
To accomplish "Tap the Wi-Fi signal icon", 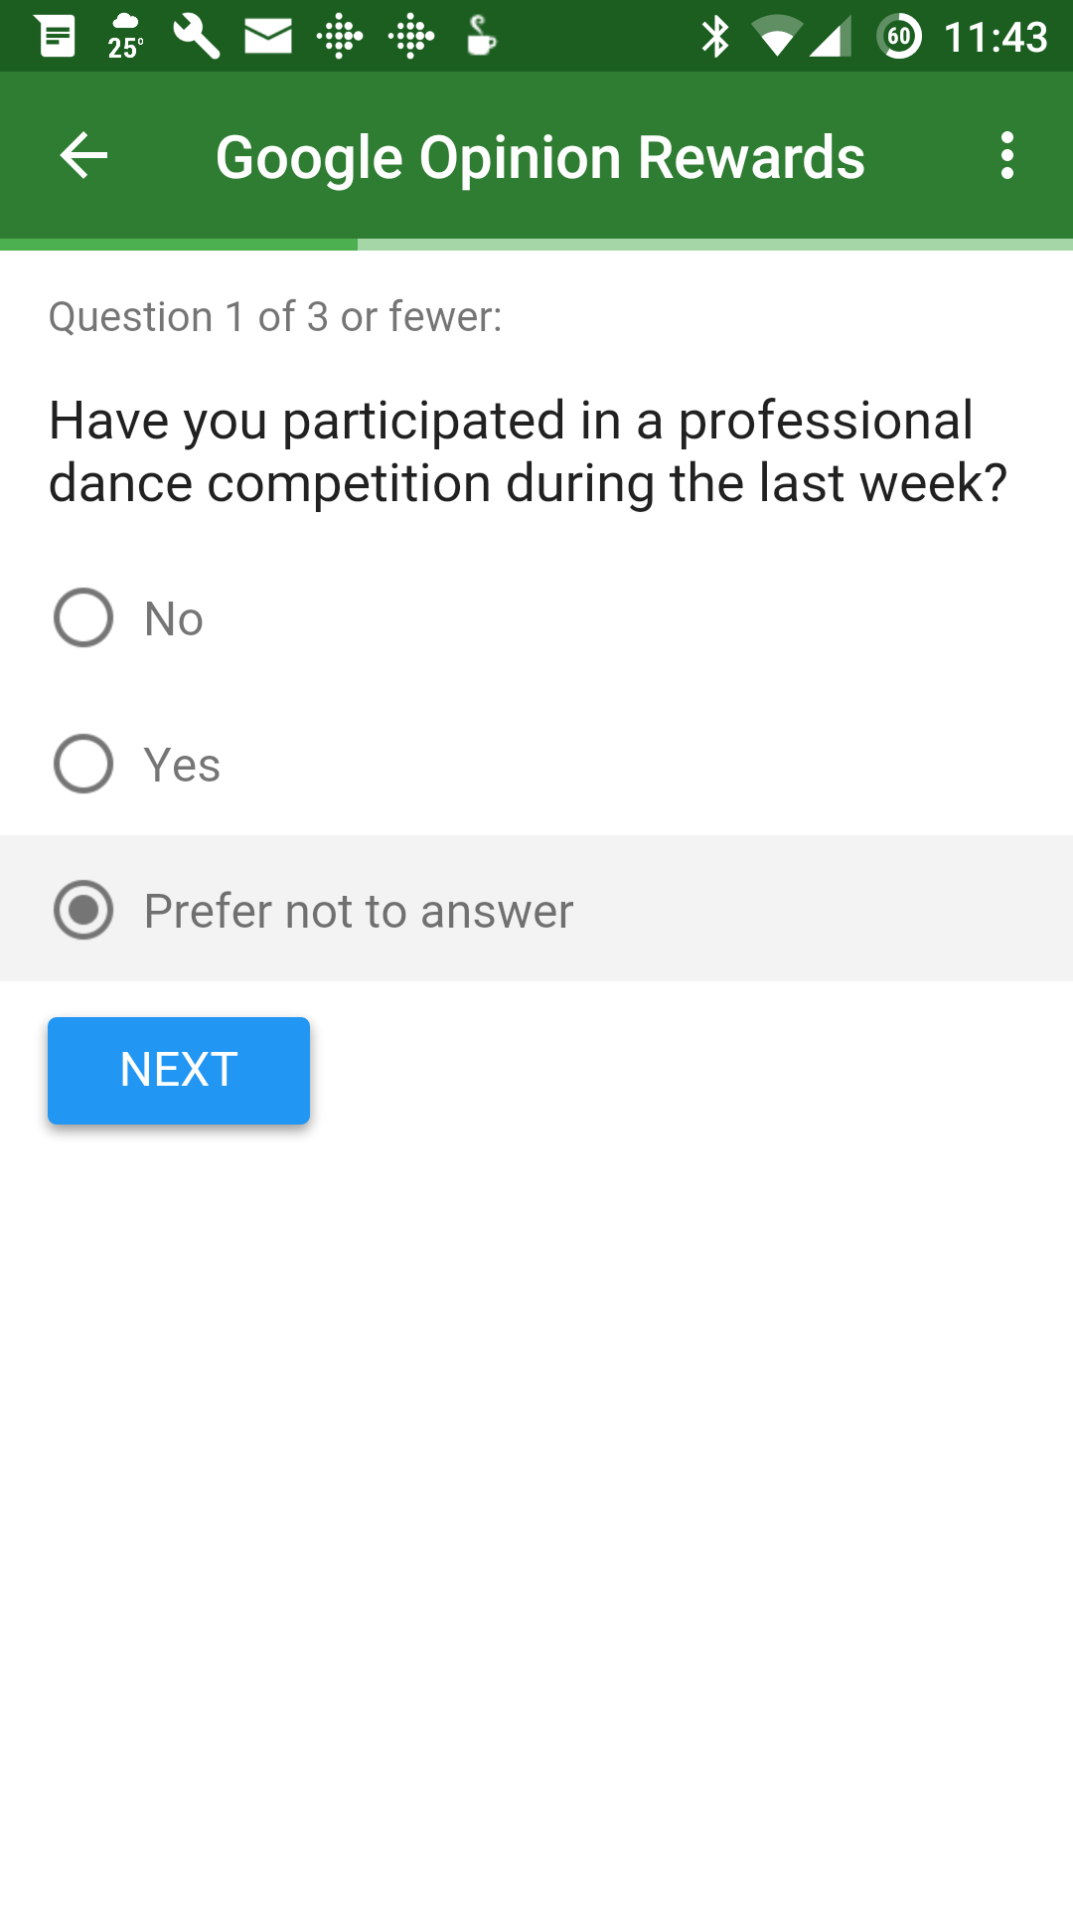I will (x=777, y=37).
